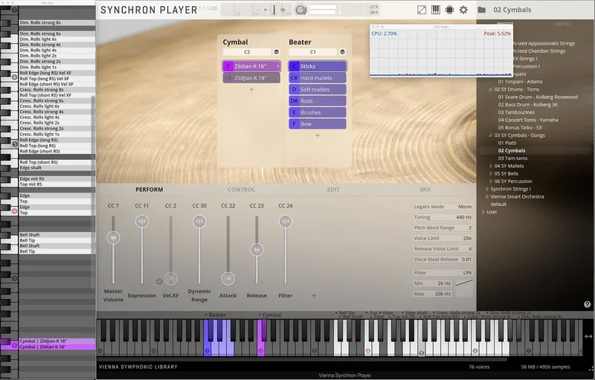The height and width of the screenshot is (380, 595).
Task: Toggle the Vel.XF power button
Action: pos(159,281)
